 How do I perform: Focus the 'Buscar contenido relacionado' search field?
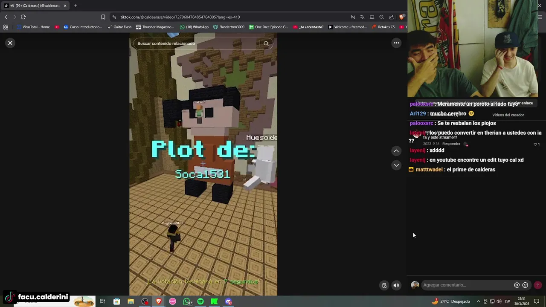[197, 43]
